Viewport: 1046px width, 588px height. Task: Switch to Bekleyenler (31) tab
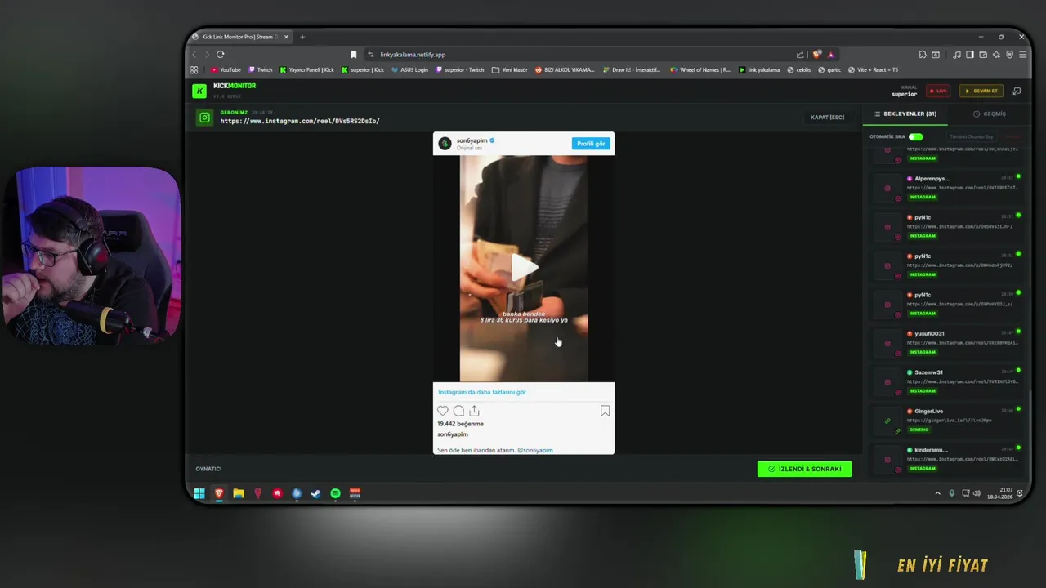click(905, 114)
